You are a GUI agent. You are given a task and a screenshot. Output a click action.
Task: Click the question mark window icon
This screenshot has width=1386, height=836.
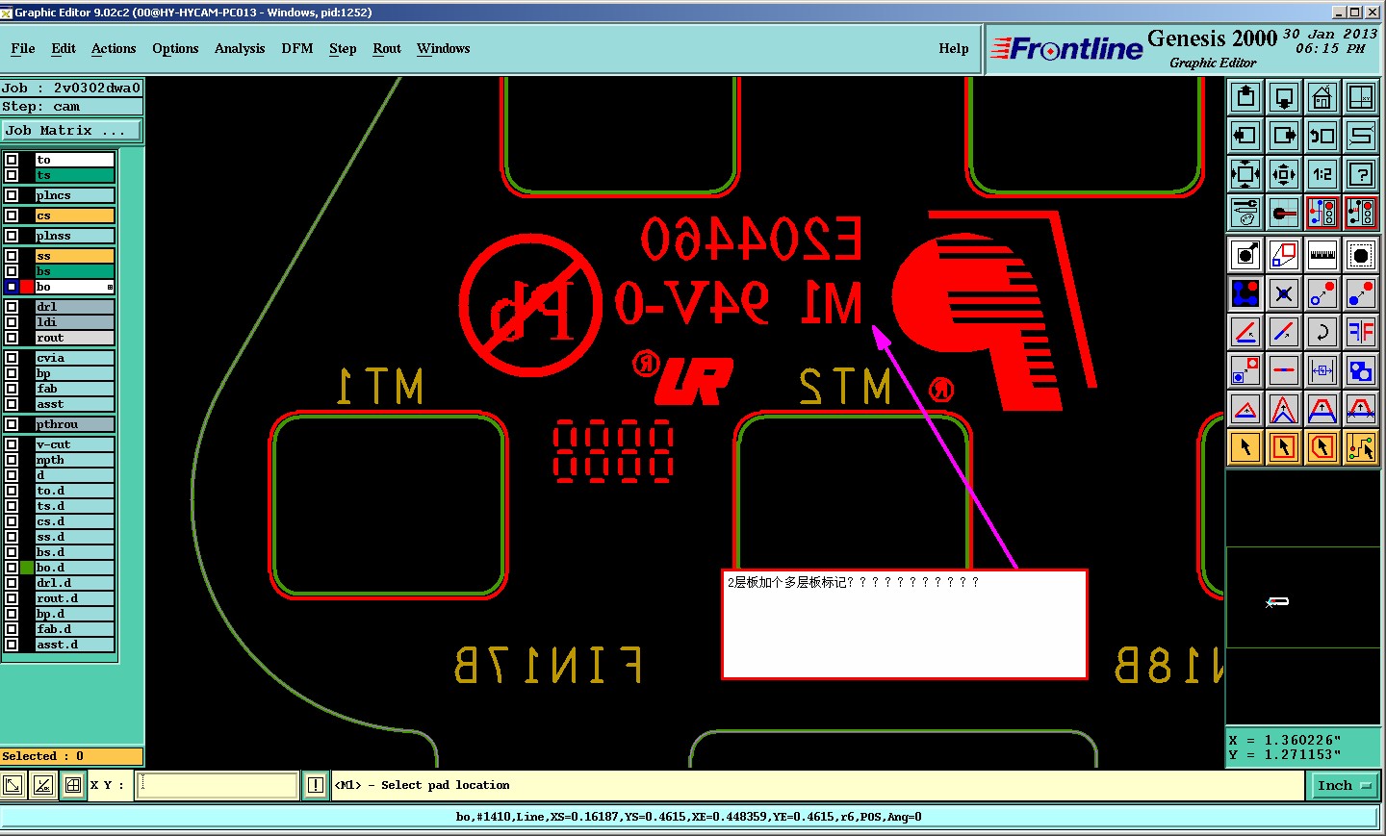[x=1361, y=174]
